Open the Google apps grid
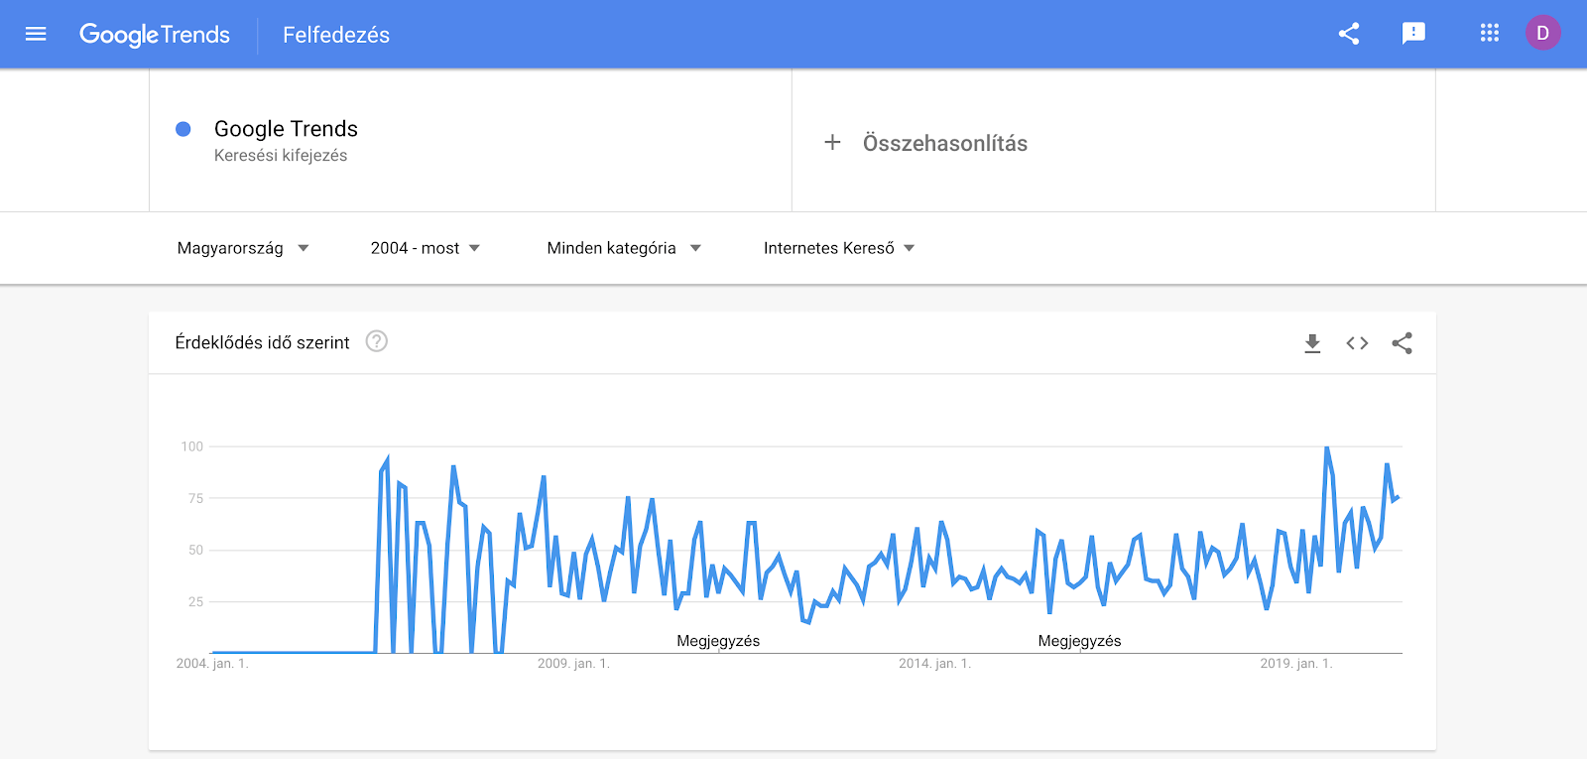Image resolution: width=1587 pixels, height=759 pixels. (x=1489, y=34)
